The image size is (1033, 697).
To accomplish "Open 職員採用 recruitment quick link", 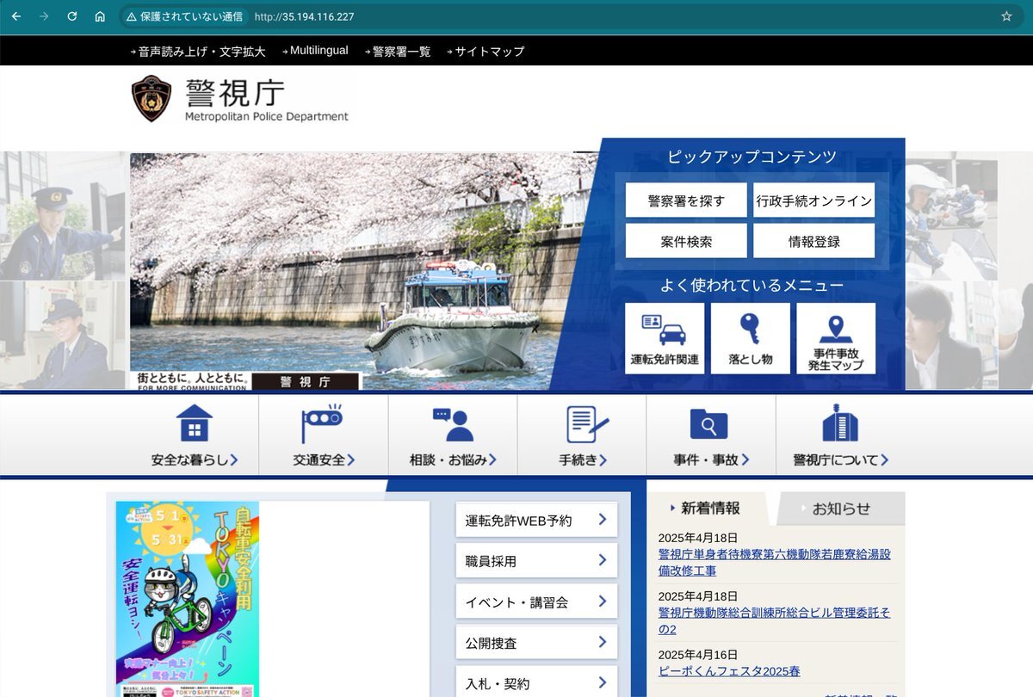I will tap(536, 561).
